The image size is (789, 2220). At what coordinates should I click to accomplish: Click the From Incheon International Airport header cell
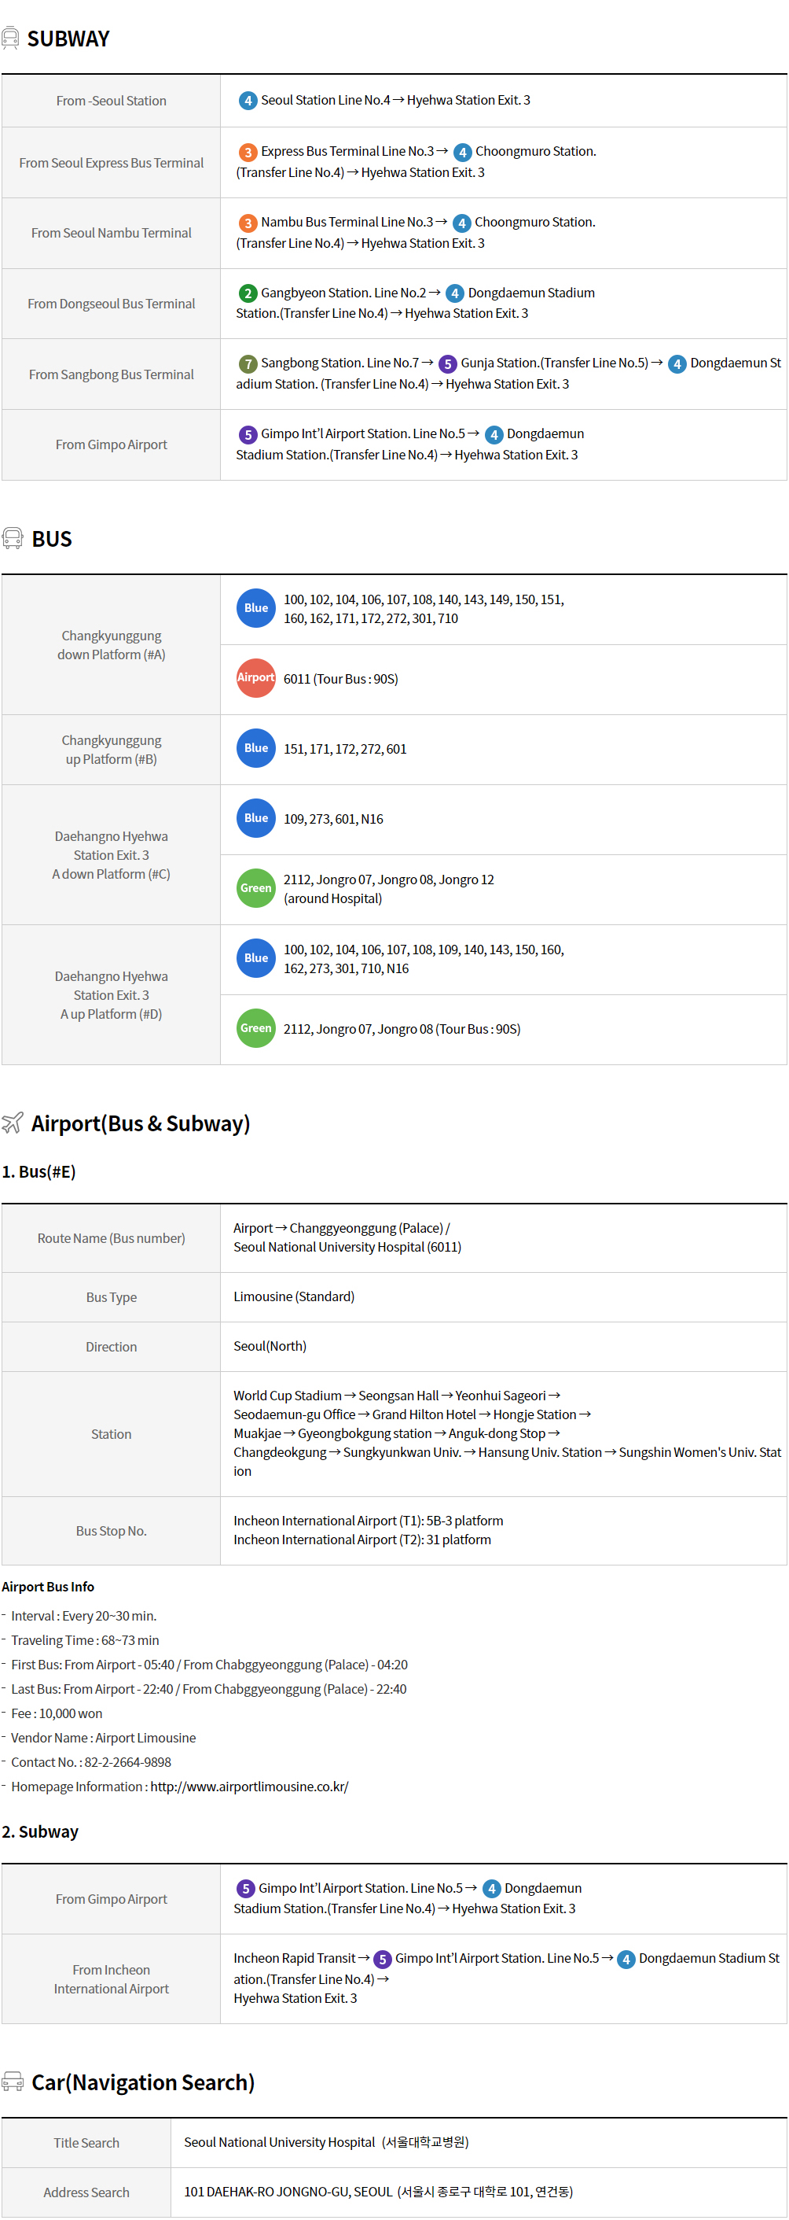[x=111, y=1978]
